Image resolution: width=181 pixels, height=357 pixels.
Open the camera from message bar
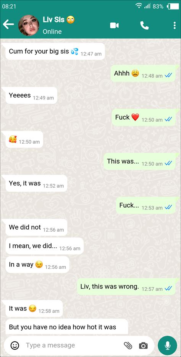coord(143,346)
